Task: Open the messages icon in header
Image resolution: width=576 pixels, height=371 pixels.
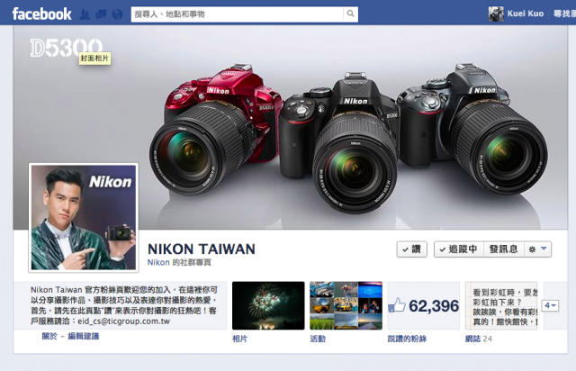Action: tap(101, 14)
